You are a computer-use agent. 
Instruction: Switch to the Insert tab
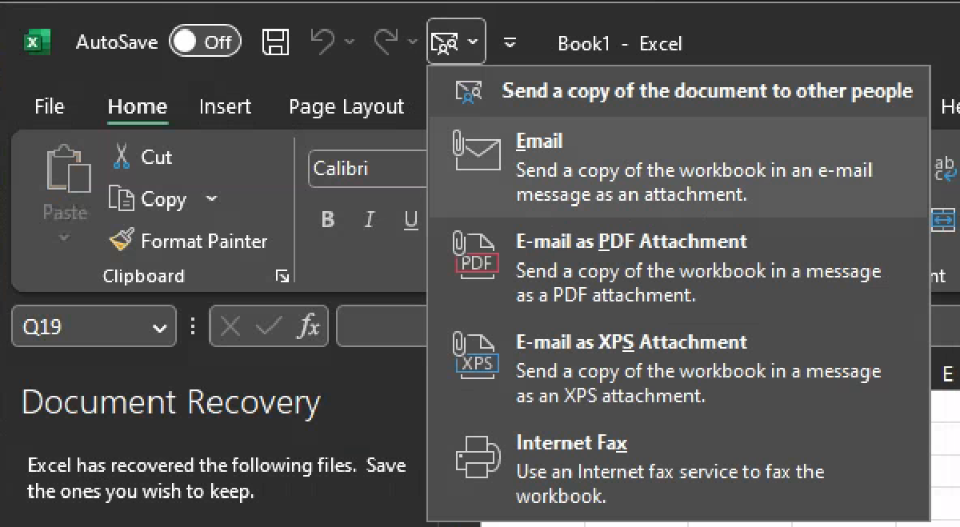225,106
